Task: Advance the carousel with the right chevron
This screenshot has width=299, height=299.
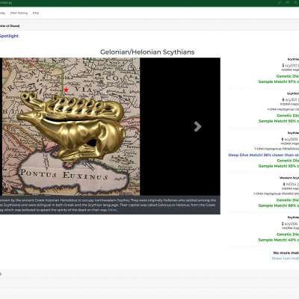Action: pos(197,126)
